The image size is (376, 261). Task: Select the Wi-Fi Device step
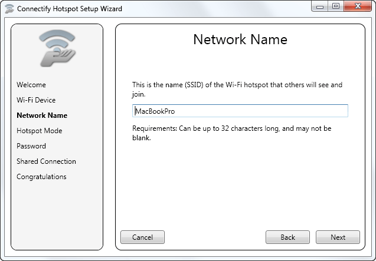pos(36,100)
